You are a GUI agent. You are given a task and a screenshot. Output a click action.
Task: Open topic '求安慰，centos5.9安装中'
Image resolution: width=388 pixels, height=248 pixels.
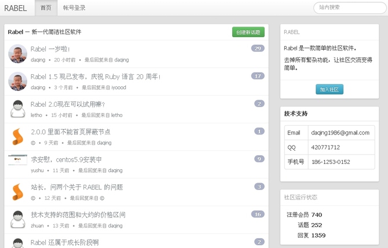(67, 160)
